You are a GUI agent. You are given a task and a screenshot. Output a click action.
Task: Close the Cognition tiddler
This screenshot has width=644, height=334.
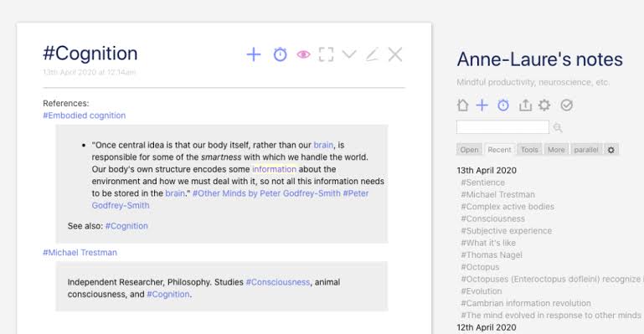pos(395,54)
